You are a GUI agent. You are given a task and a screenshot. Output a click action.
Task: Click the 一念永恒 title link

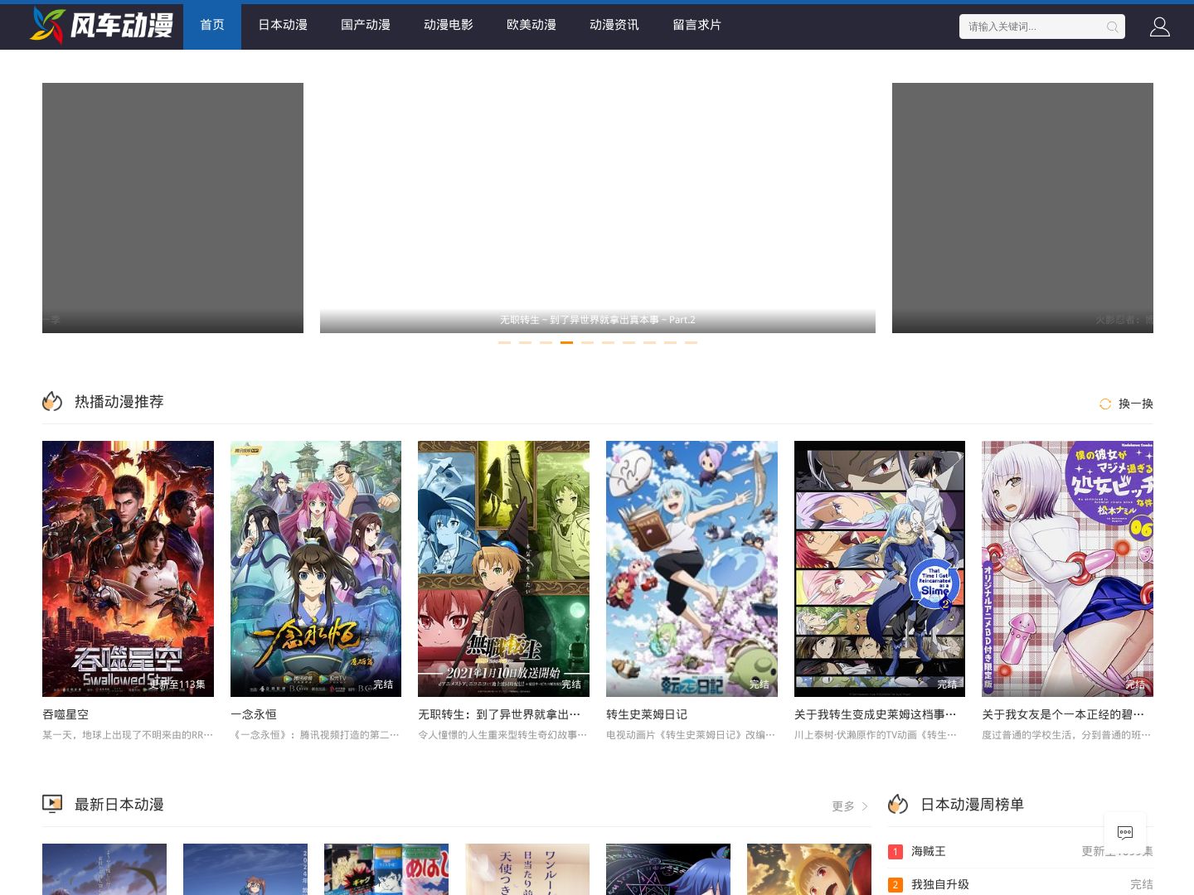[x=254, y=714]
